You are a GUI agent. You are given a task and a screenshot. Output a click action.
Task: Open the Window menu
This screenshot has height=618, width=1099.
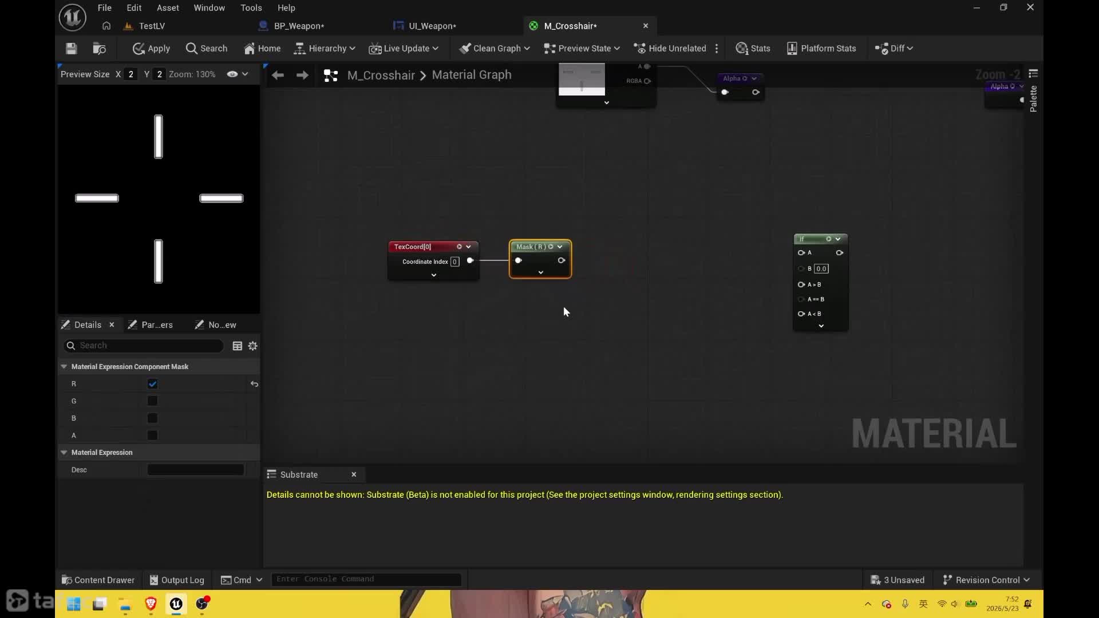point(209,8)
